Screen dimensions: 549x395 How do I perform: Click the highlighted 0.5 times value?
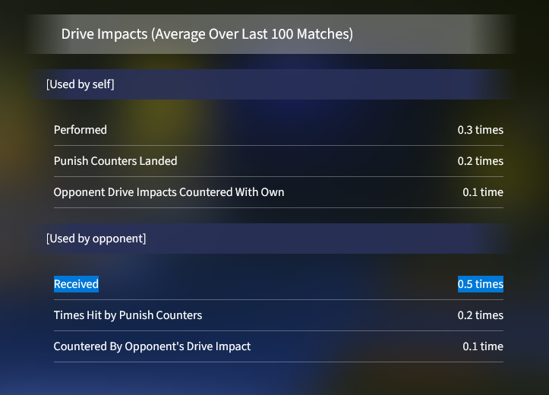click(x=481, y=284)
